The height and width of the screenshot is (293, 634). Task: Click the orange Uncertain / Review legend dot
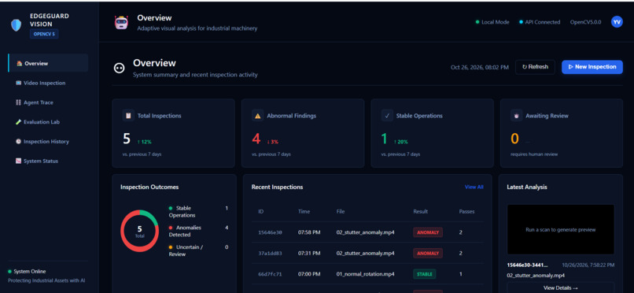[171, 247]
